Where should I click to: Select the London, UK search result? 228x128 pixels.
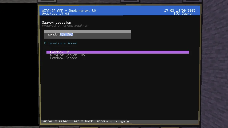(118, 52)
